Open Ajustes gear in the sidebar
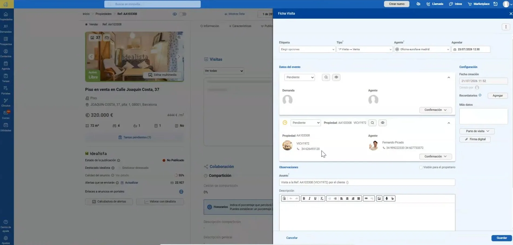Image resolution: width=513 pixels, height=245 pixels. (x=6, y=240)
